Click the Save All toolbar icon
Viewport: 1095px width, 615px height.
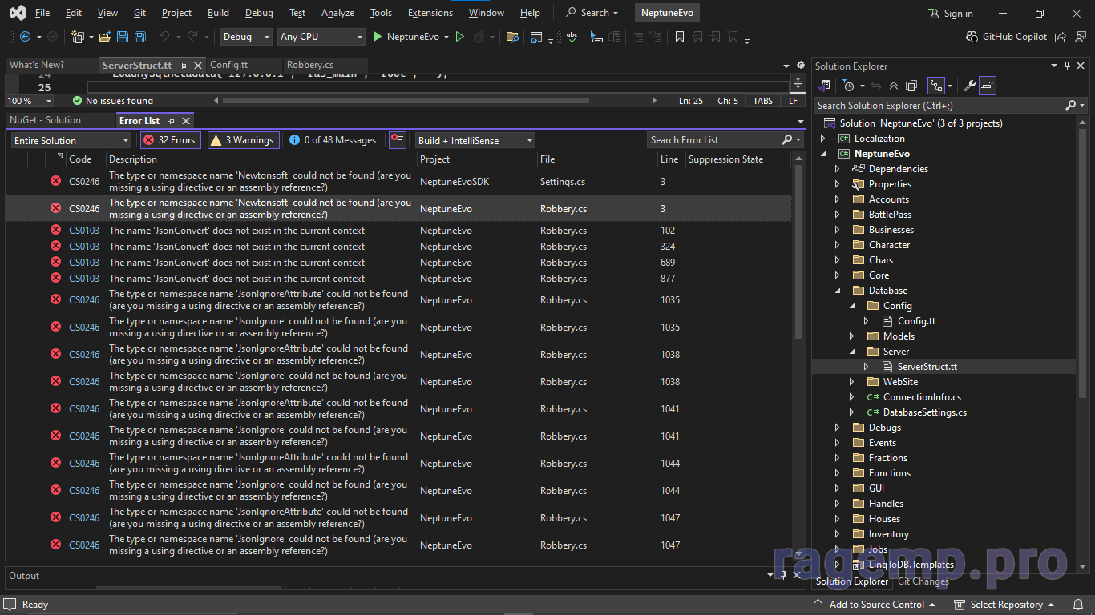pyautogui.click(x=140, y=37)
